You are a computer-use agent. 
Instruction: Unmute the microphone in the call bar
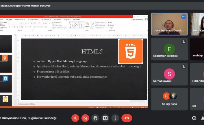click(x=75, y=118)
